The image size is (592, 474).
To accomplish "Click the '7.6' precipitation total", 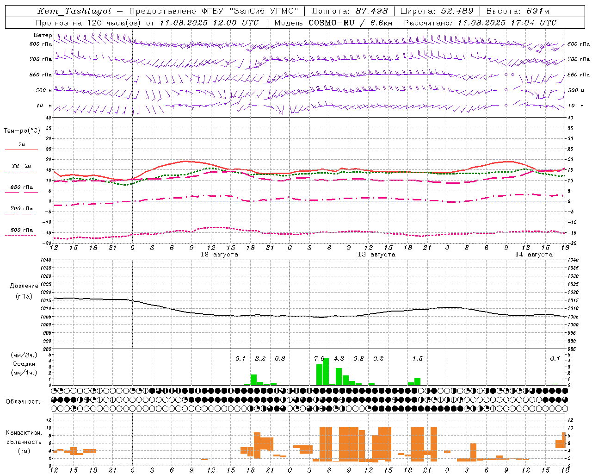I will pos(319,359).
